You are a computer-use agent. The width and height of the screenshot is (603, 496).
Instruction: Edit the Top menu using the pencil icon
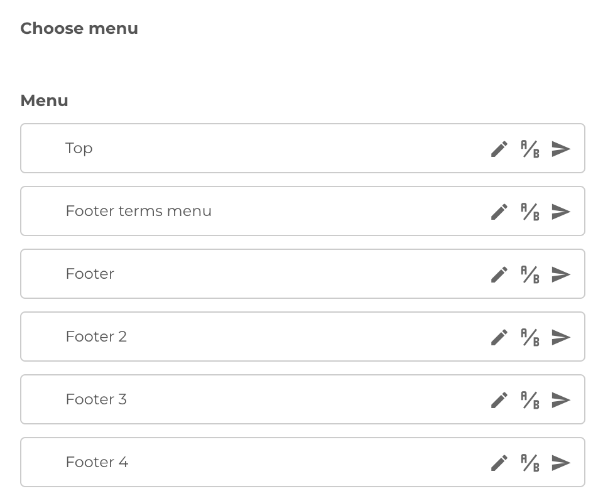point(499,148)
